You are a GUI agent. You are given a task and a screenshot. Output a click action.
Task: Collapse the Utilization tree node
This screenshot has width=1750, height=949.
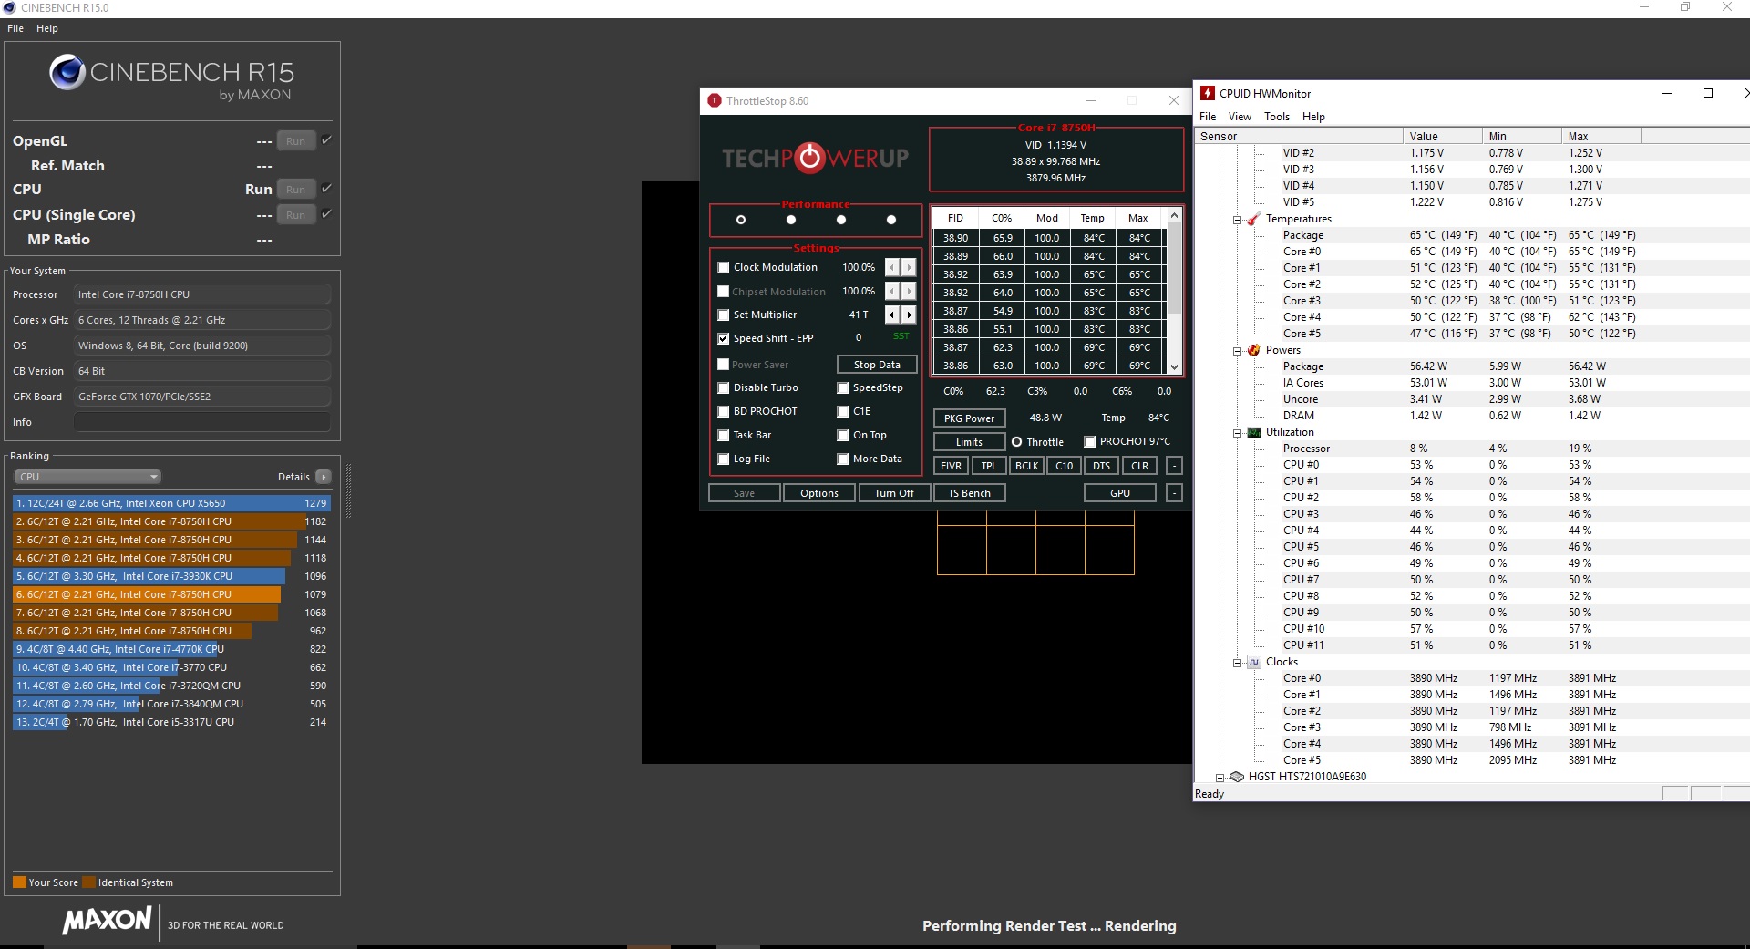coord(1237,433)
